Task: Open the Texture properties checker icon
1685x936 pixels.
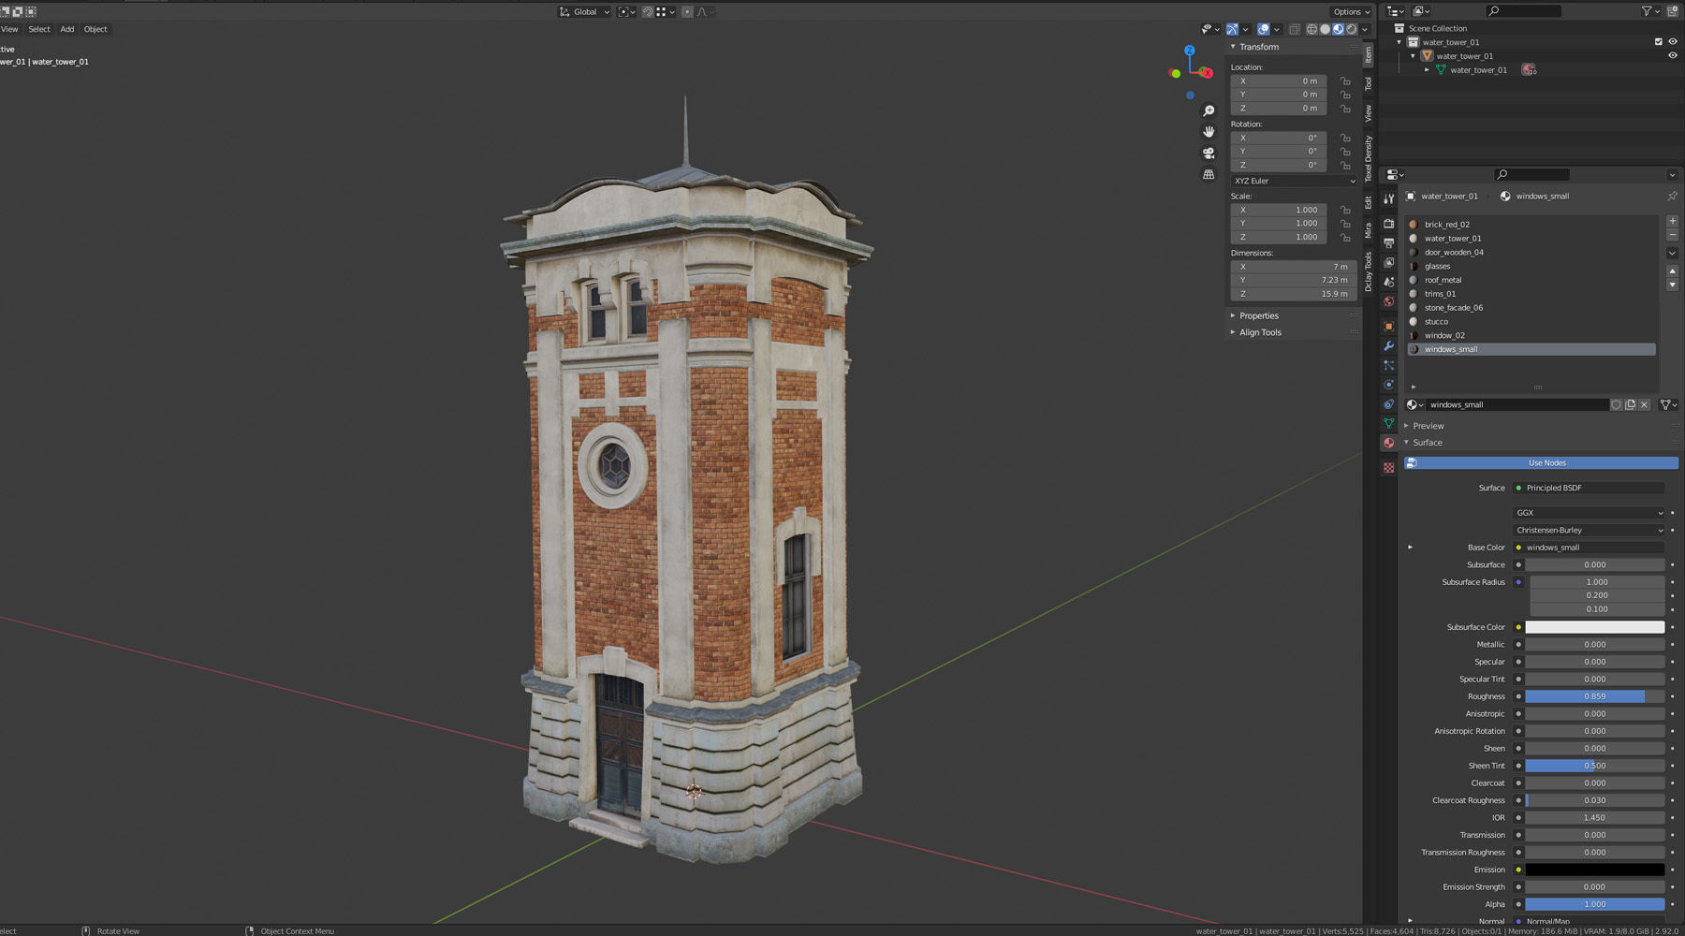Action: click(x=1388, y=467)
